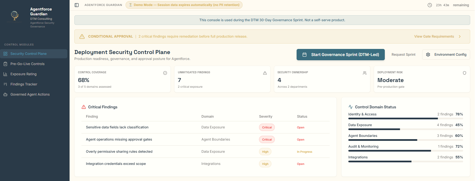Viewport: 475px width, 181px height.
Task: Click the Findings Tracker icon
Action: pos(5,84)
